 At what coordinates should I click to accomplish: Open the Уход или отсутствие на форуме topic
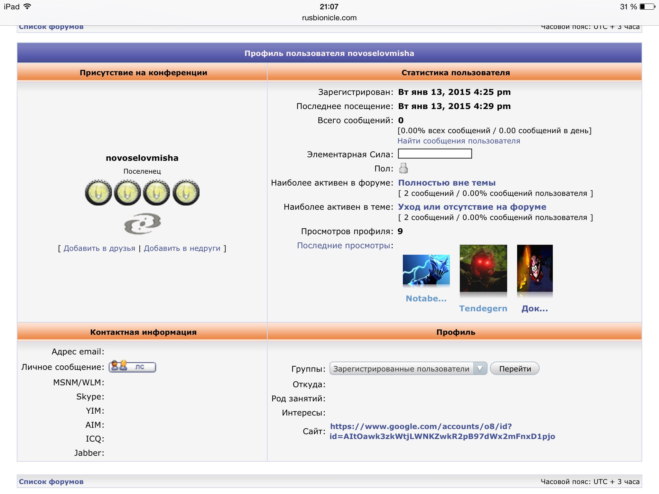click(x=472, y=207)
